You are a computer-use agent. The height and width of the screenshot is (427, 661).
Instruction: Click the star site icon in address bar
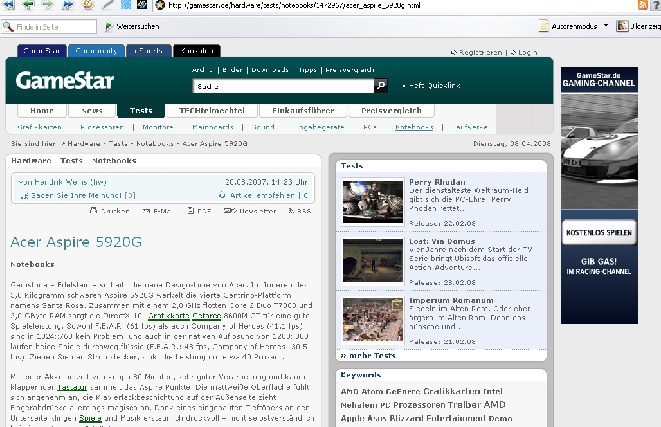pyautogui.click(x=159, y=5)
